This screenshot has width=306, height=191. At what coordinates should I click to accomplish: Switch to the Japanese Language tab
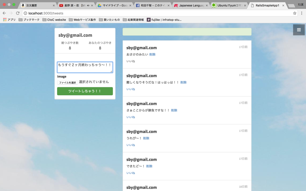tap(190, 5)
